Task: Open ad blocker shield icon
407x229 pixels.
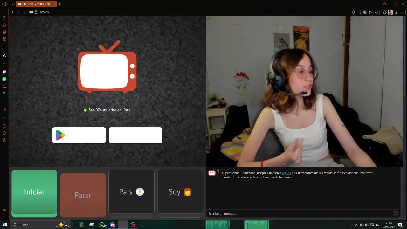Action: (365, 12)
